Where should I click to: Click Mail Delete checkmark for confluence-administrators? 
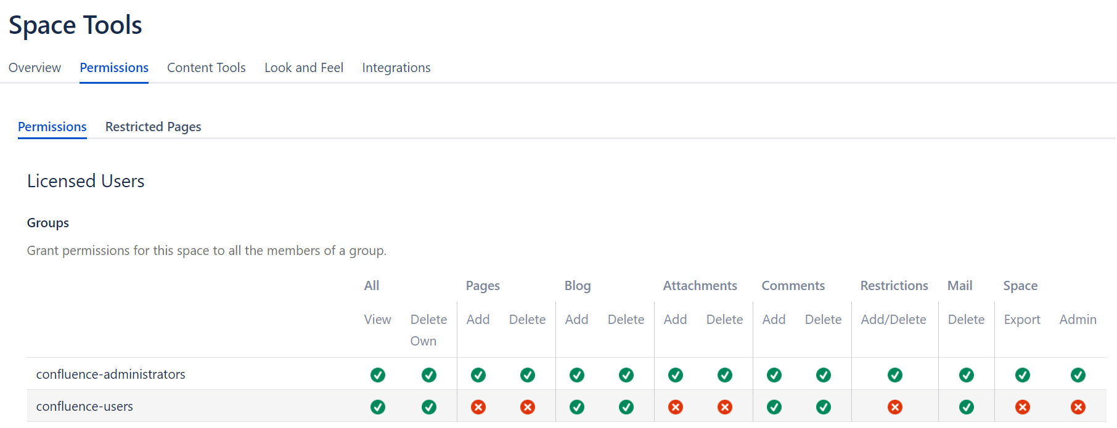967,375
